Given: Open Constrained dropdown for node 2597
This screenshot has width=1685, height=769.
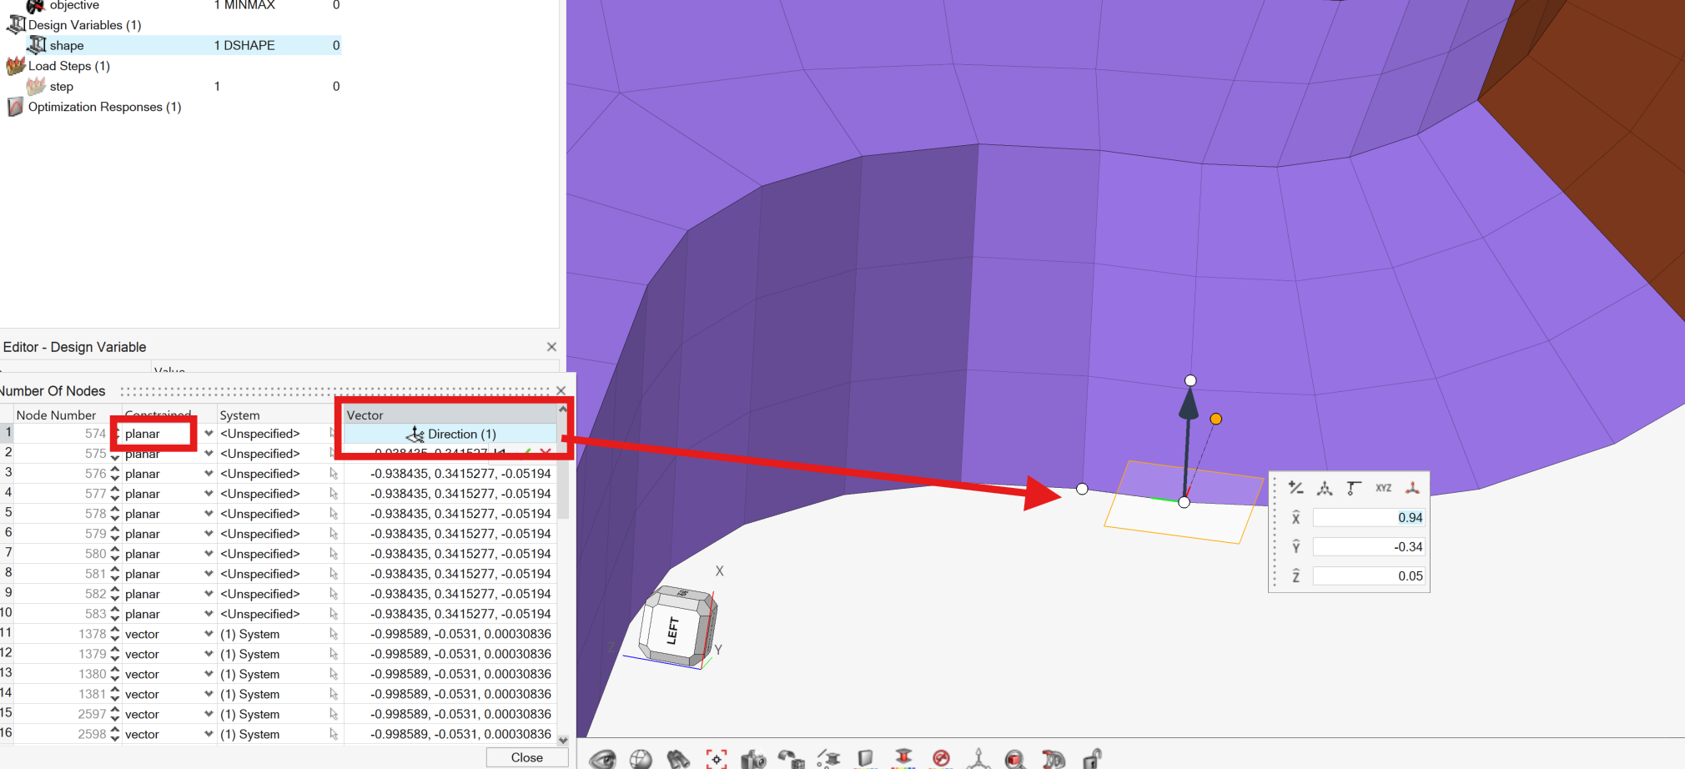Looking at the screenshot, I should (x=209, y=714).
